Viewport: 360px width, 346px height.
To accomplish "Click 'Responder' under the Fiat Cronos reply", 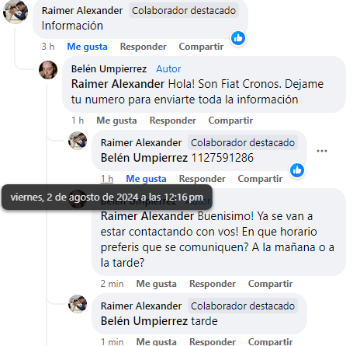I will 173,121.
